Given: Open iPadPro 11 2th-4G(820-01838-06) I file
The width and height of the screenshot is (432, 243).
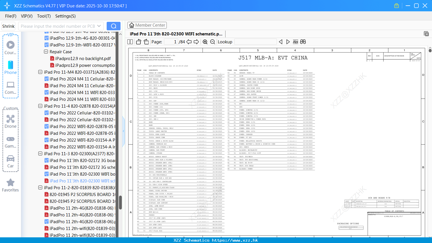Looking at the screenshot, I should 82,208.
